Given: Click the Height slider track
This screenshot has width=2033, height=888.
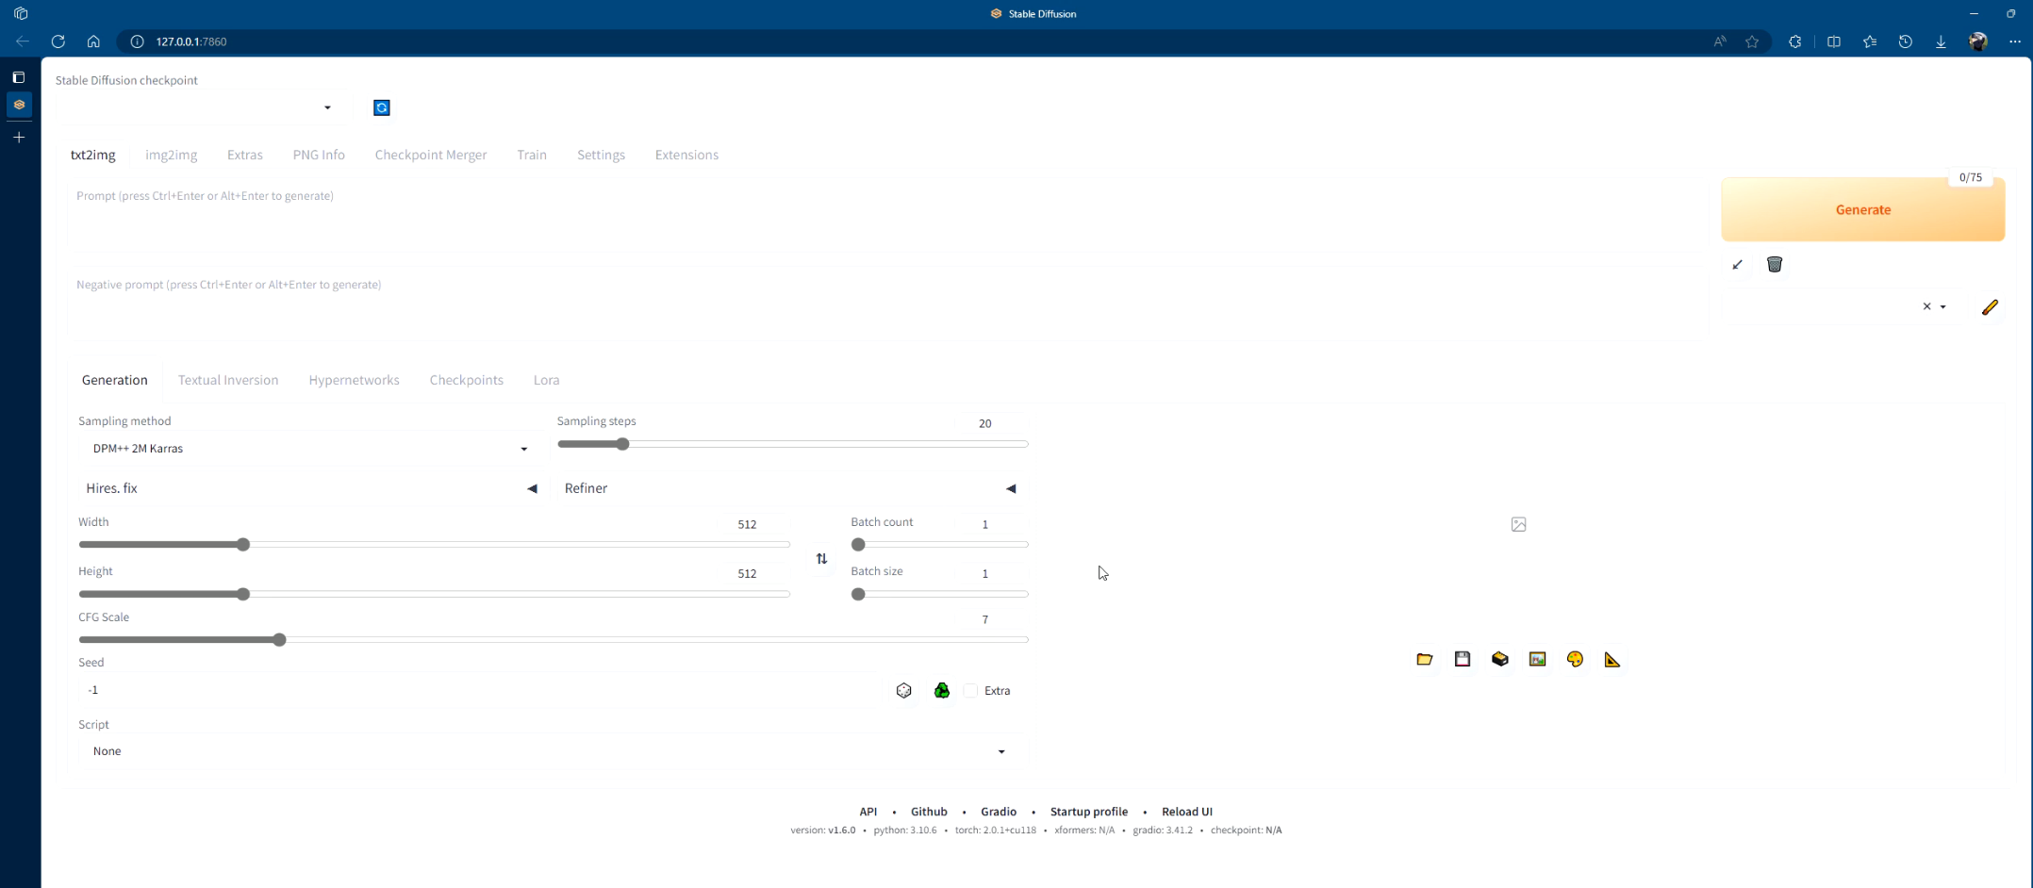Looking at the screenshot, I should coord(435,595).
